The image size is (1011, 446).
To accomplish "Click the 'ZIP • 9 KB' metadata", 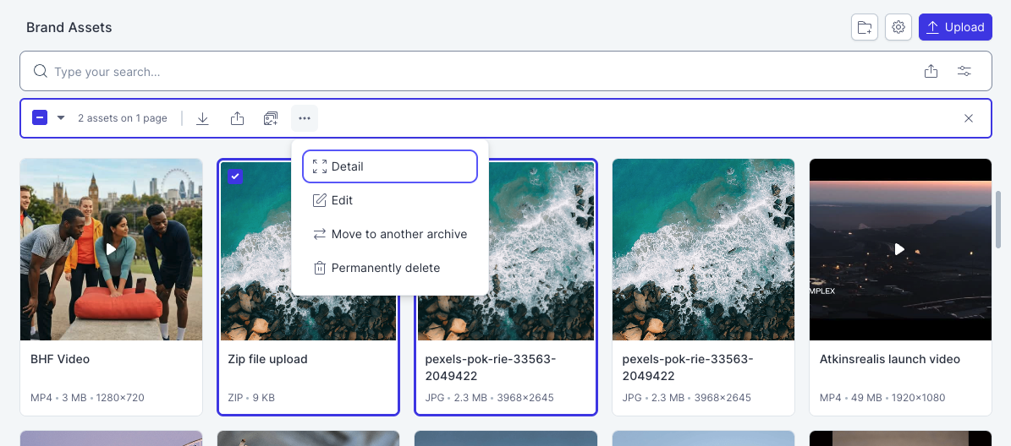I will tap(251, 398).
